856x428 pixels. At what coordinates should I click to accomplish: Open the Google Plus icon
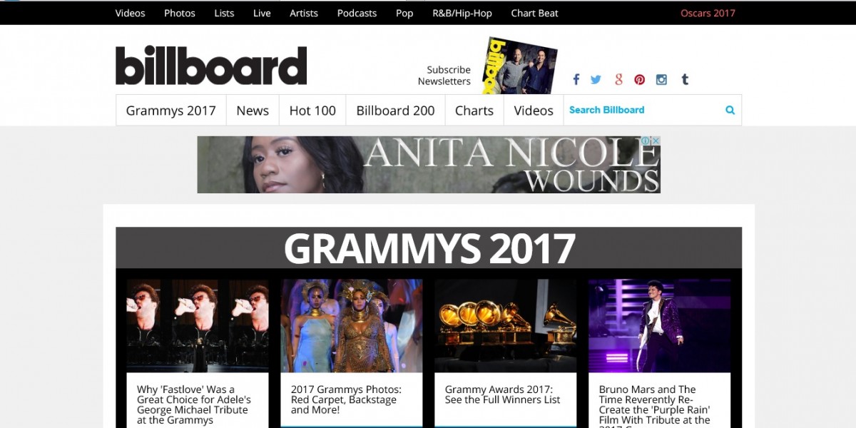pyautogui.click(x=618, y=79)
